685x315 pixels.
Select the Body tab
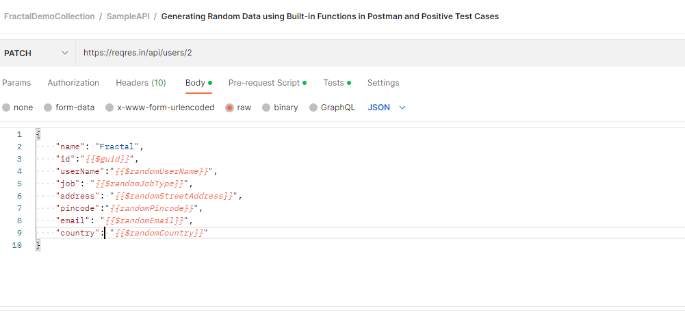(x=195, y=83)
